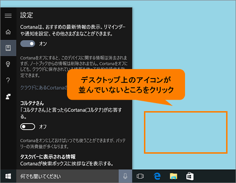This screenshot has height=183, width=236.
Task: Open File Explorer from the taskbar
Action: [173, 176]
